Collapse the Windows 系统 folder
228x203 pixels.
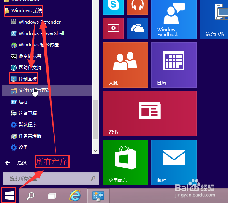pos(24,11)
